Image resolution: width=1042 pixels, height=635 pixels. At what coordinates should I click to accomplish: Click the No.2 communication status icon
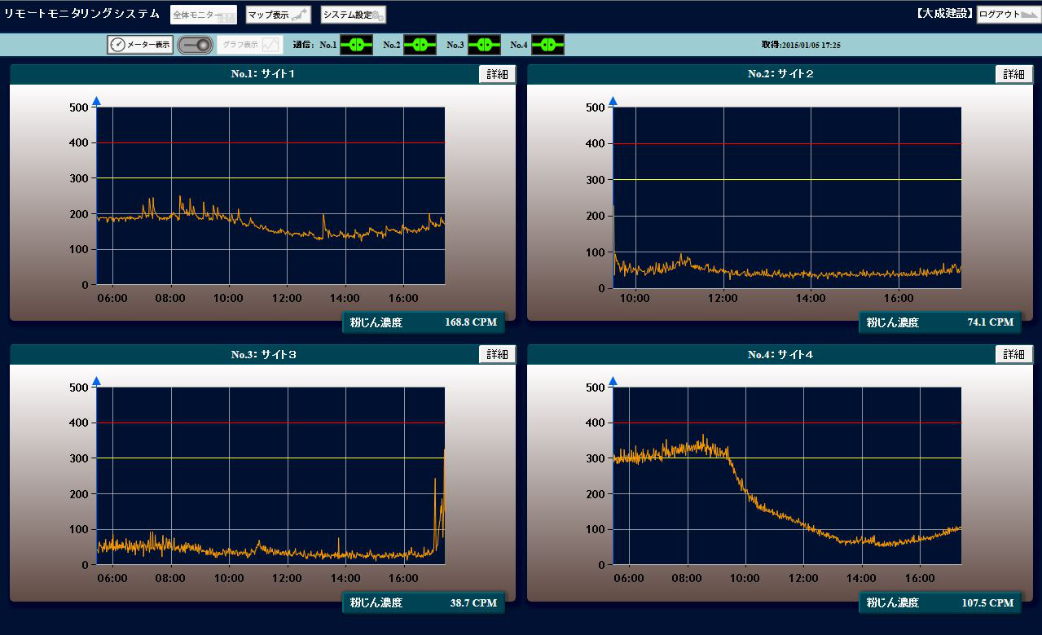420,45
